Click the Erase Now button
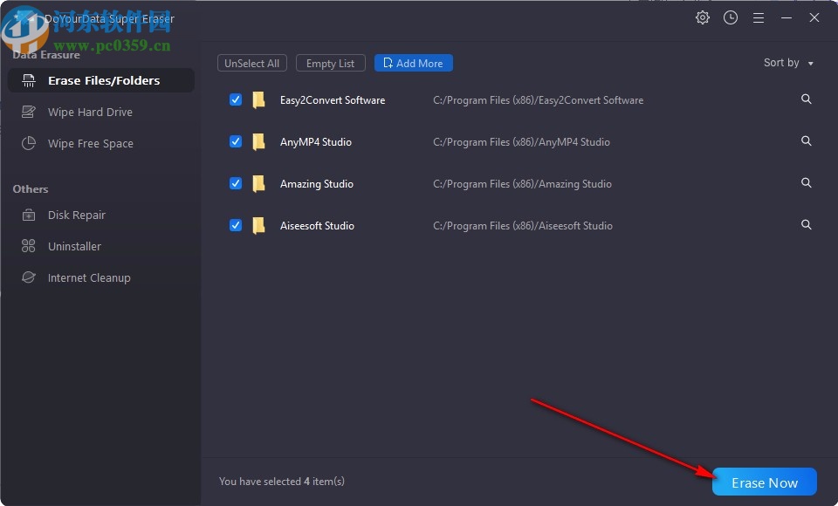This screenshot has width=838, height=506. pos(765,482)
